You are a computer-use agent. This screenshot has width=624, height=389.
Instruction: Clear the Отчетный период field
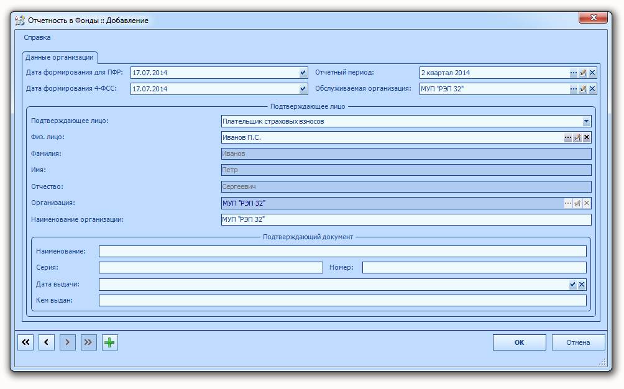point(592,73)
